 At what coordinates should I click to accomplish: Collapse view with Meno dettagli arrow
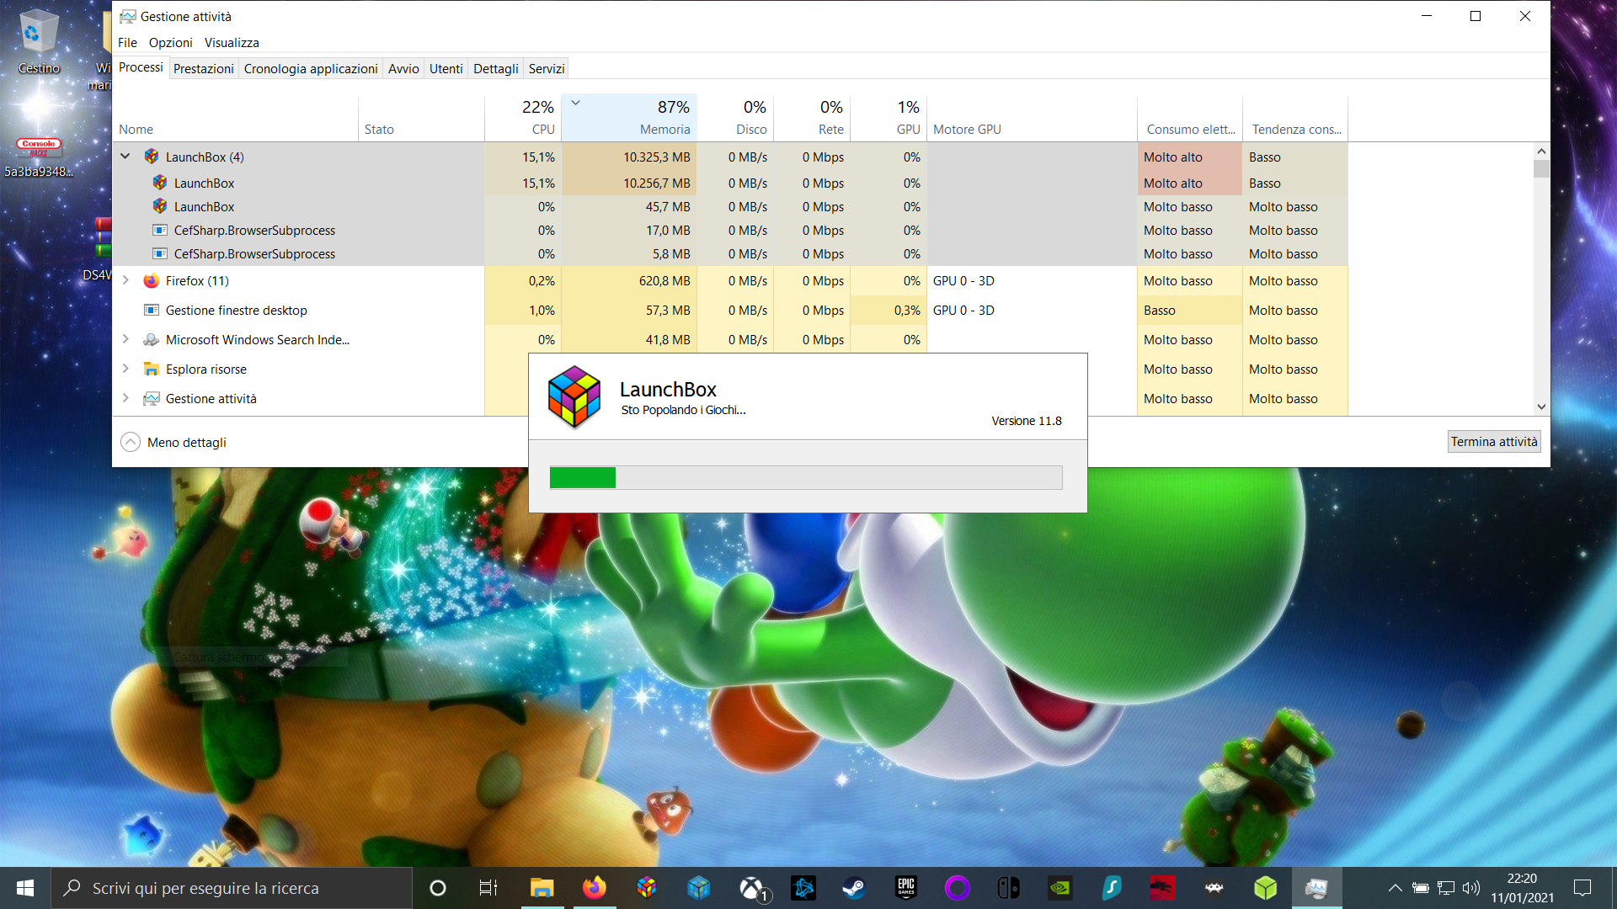point(131,443)
